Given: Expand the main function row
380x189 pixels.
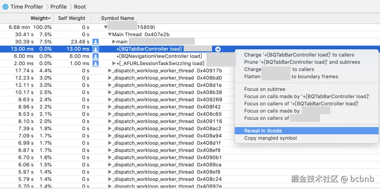Looking at the screenshot, I should click(x=114, y=42).
